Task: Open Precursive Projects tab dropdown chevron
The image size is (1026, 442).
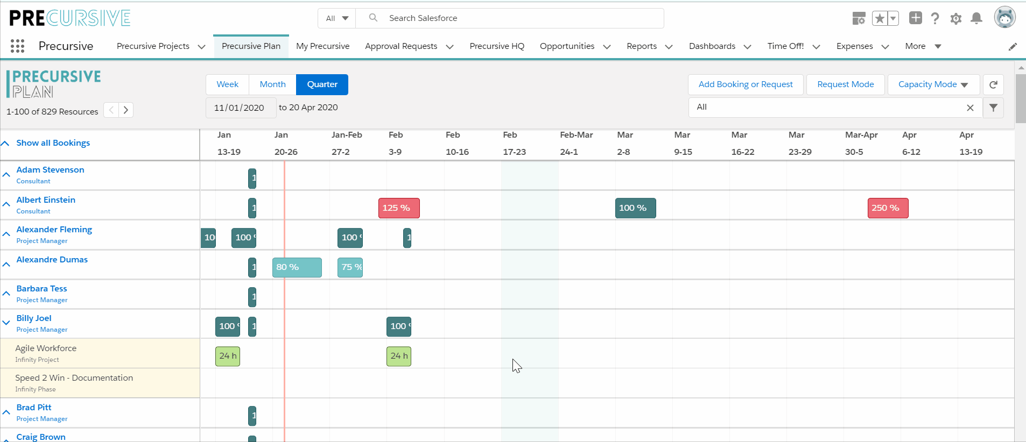Action: 202,47
